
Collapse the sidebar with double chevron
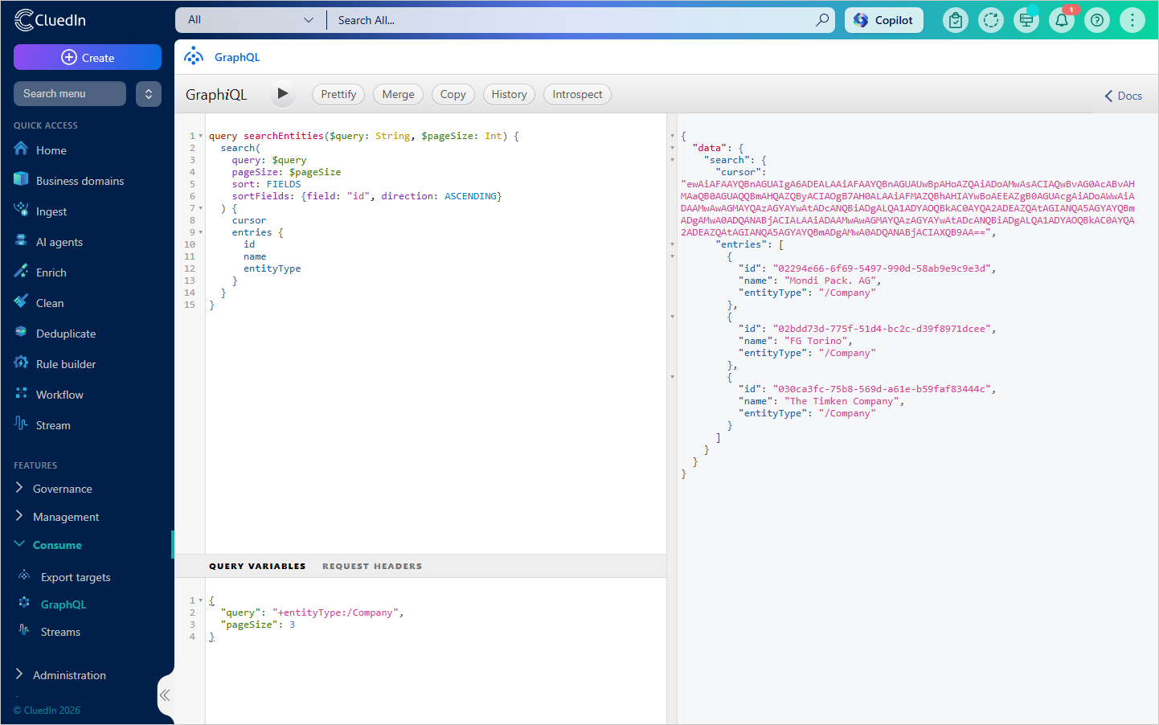[165, 695]
